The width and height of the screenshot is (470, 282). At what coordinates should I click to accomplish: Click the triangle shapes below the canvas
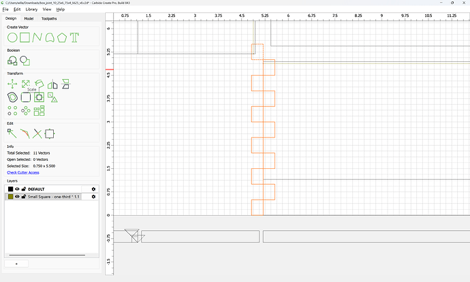(x=134, y=236)
